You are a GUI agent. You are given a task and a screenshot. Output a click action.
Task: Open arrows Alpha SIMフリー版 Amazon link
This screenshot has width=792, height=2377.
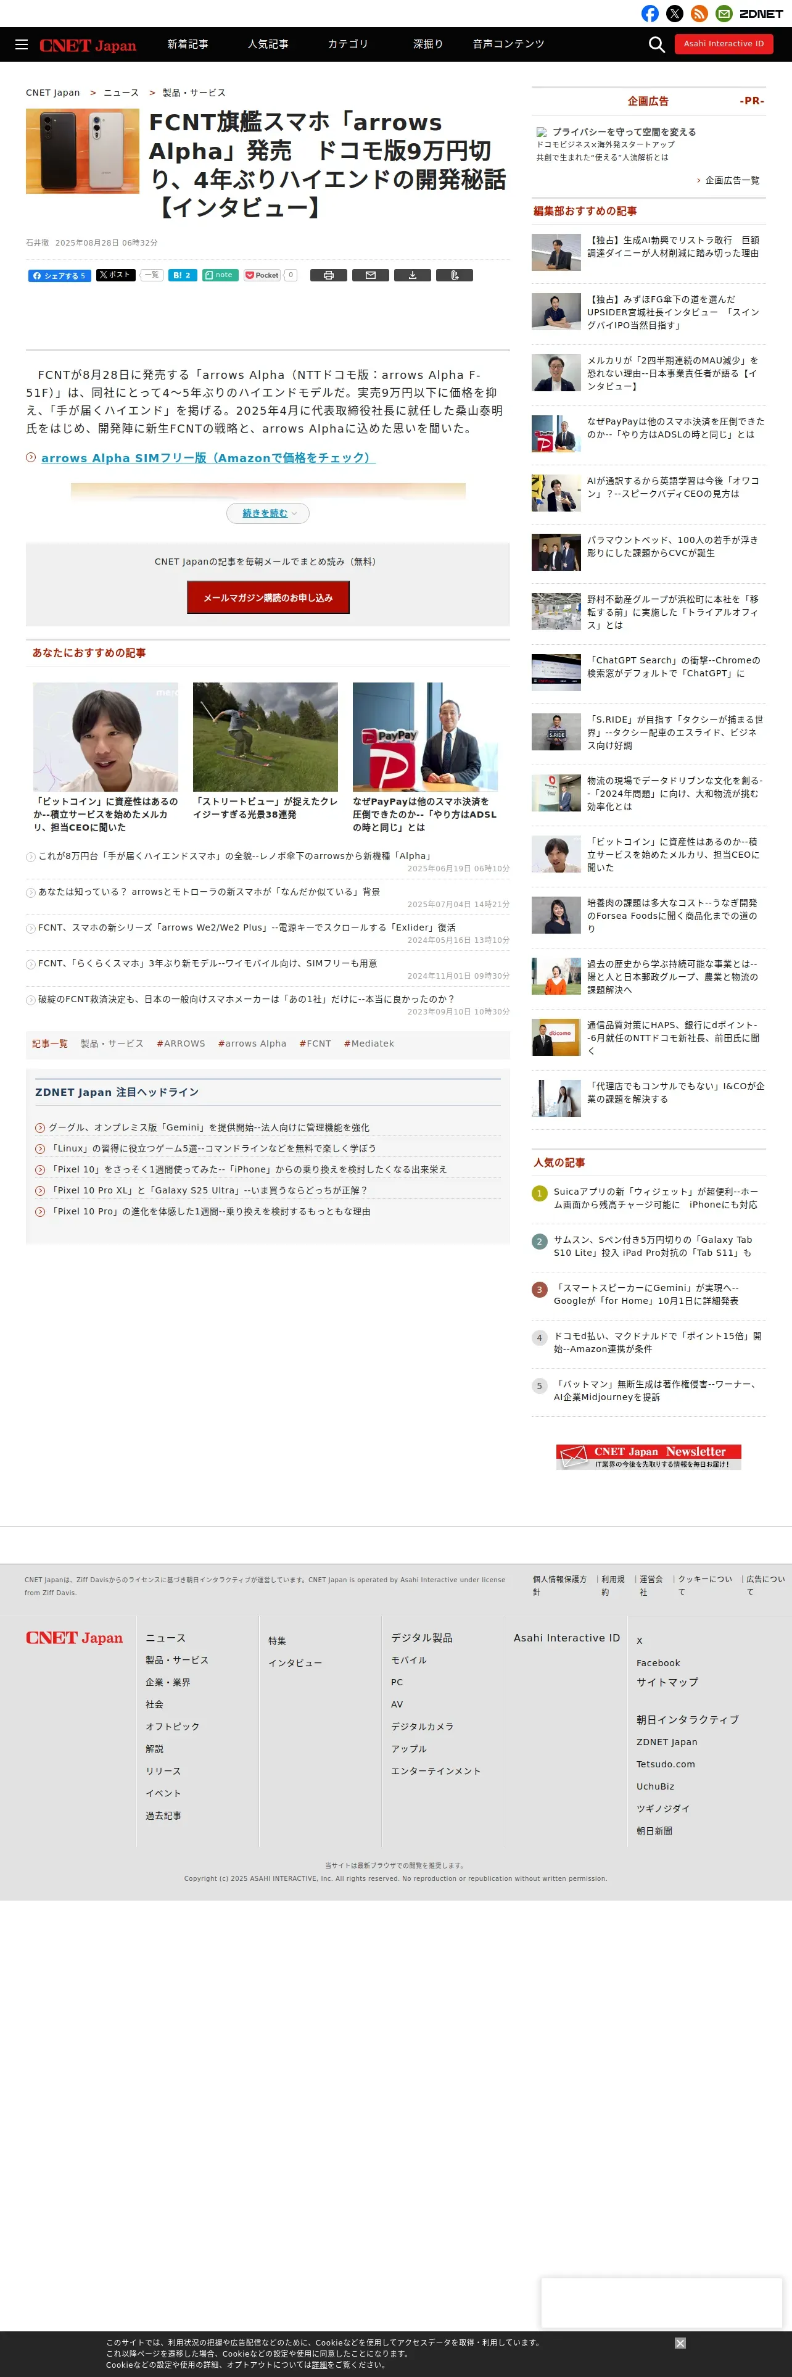207,458
